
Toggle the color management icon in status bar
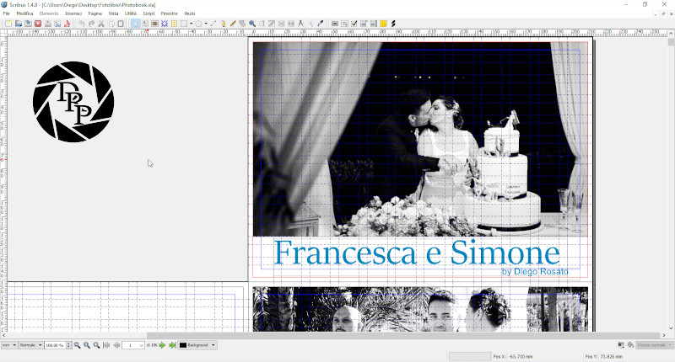point(621,345)
